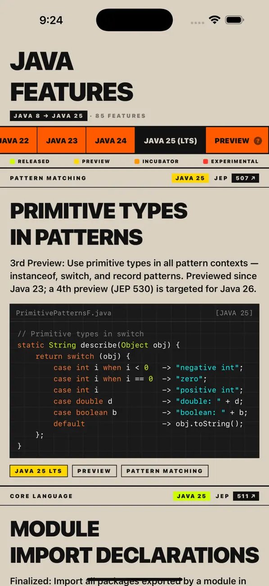The width and height of the screenshot is (269, 586).
Task: Select the JAVA 25 (LTS) tab
Action: [x=170, y=140]
